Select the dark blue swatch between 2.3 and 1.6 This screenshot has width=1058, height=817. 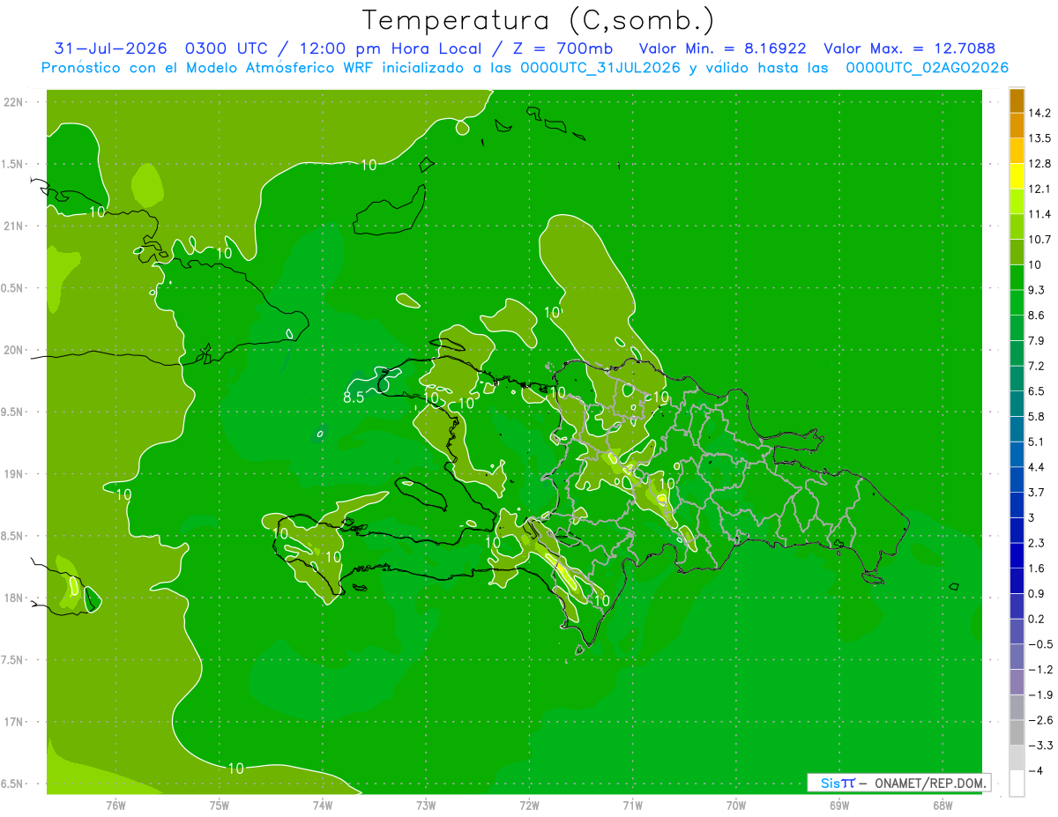(1017, 555)
